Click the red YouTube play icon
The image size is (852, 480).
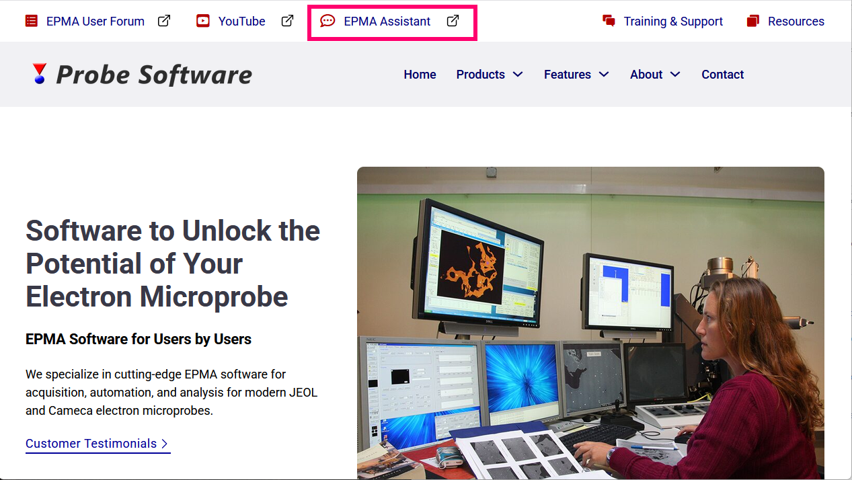pyautogui.click(x=203, y=21)
